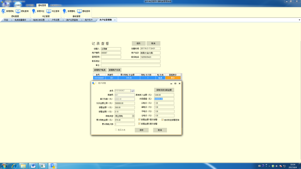Toggle 自动发送报警短信 checkbox

162,120
